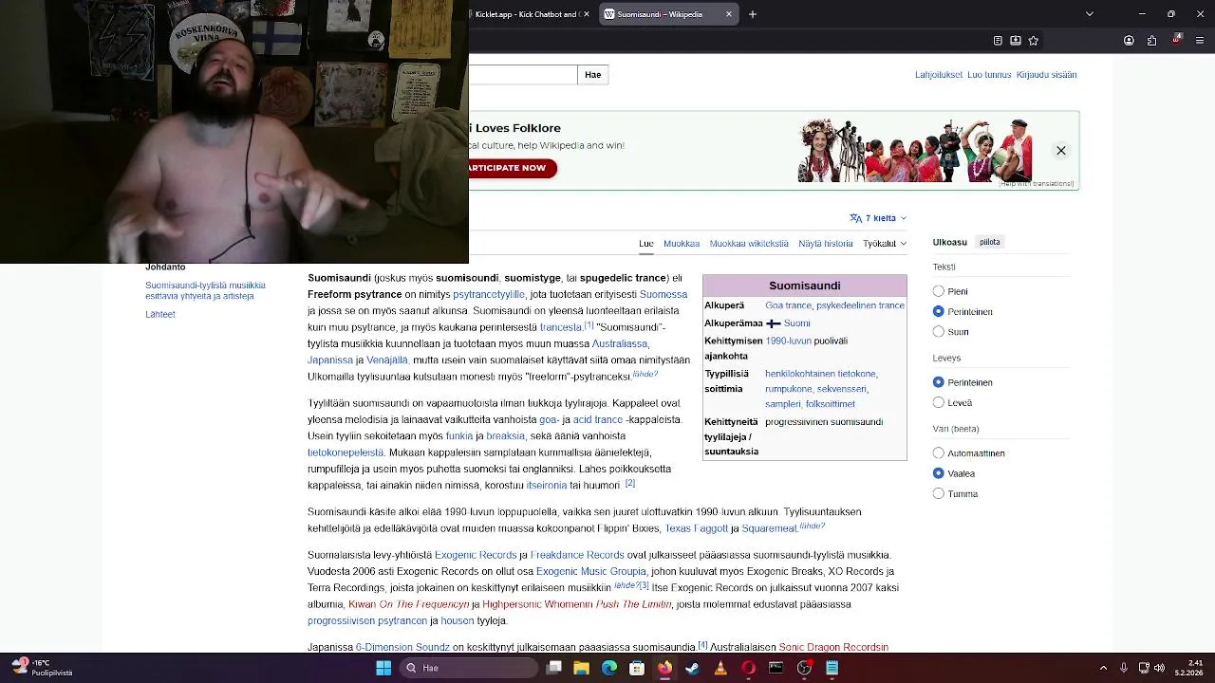Click the Participate Now banner button
Image resolution: width=1215 pixels, height=683 pixels.
(512, 168)
